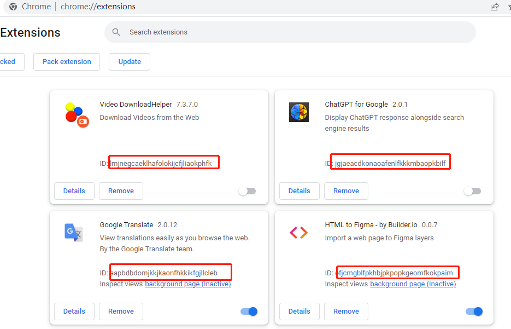
Task: Open Details for HTML to Figma
Action: 299,311
